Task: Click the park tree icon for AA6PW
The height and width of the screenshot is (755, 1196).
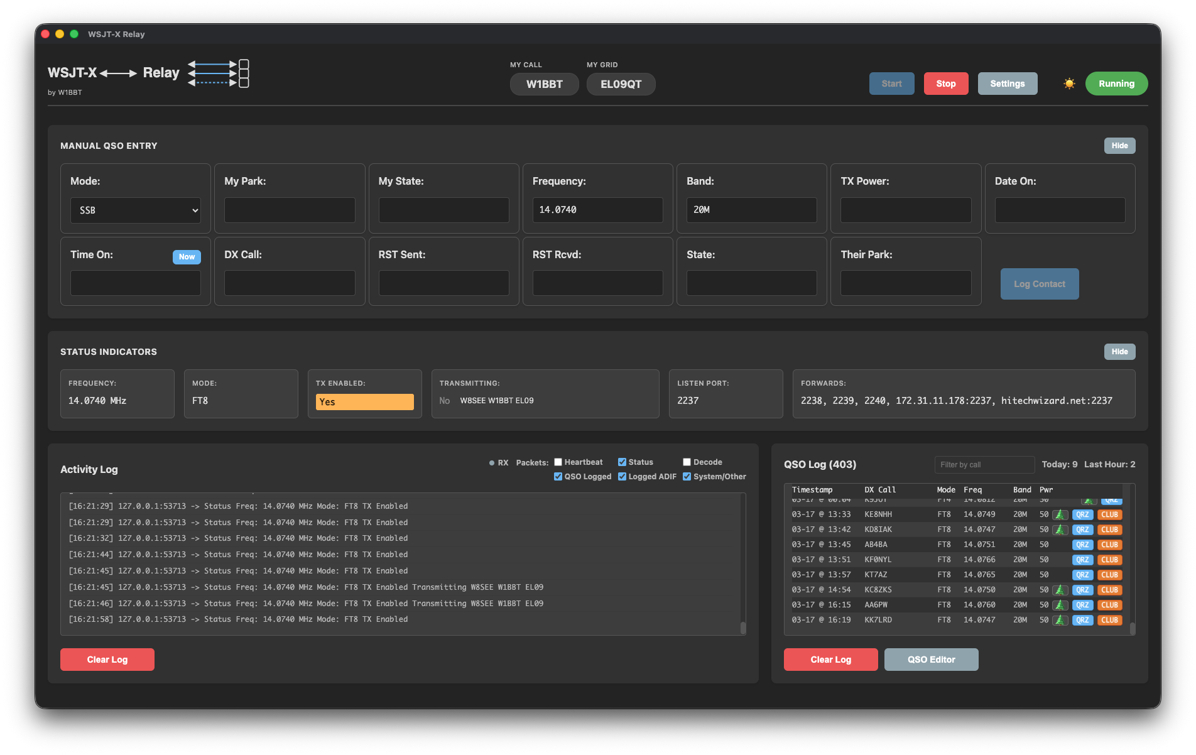Action: [1060, 605]
